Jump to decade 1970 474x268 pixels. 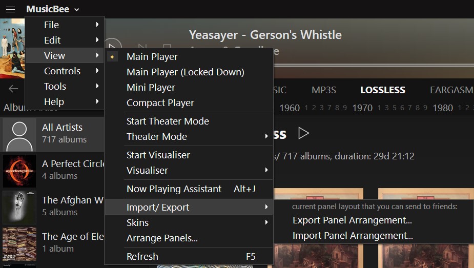click(x=362, y=108)
